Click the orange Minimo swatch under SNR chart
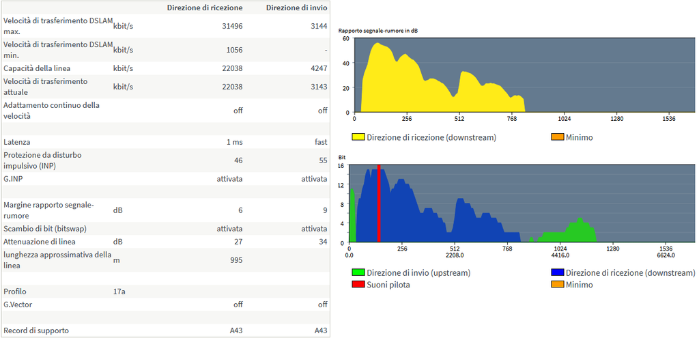This screenshot has height=338, width=699. (x=556, y=137)
